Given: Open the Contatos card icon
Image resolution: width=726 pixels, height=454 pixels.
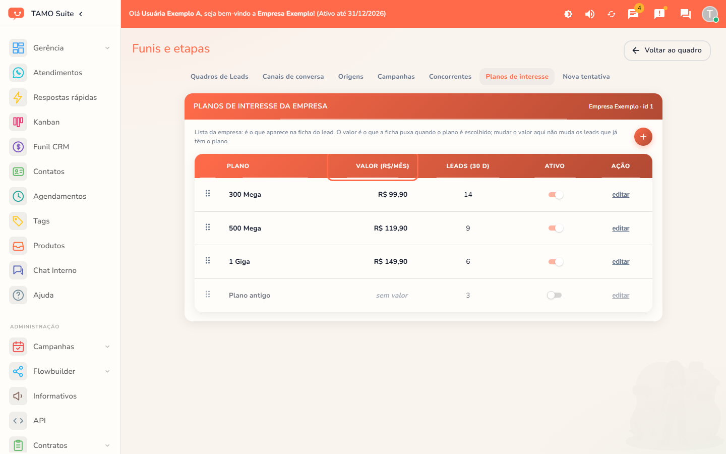Looking at the screenshot, I should [18, 172].
